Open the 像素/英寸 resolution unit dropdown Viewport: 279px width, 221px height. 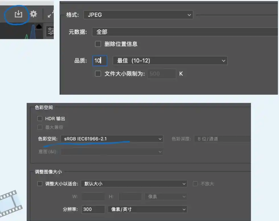click(147, 209)
